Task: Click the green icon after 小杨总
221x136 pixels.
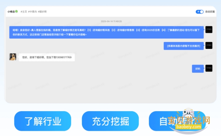Action: 17,12
